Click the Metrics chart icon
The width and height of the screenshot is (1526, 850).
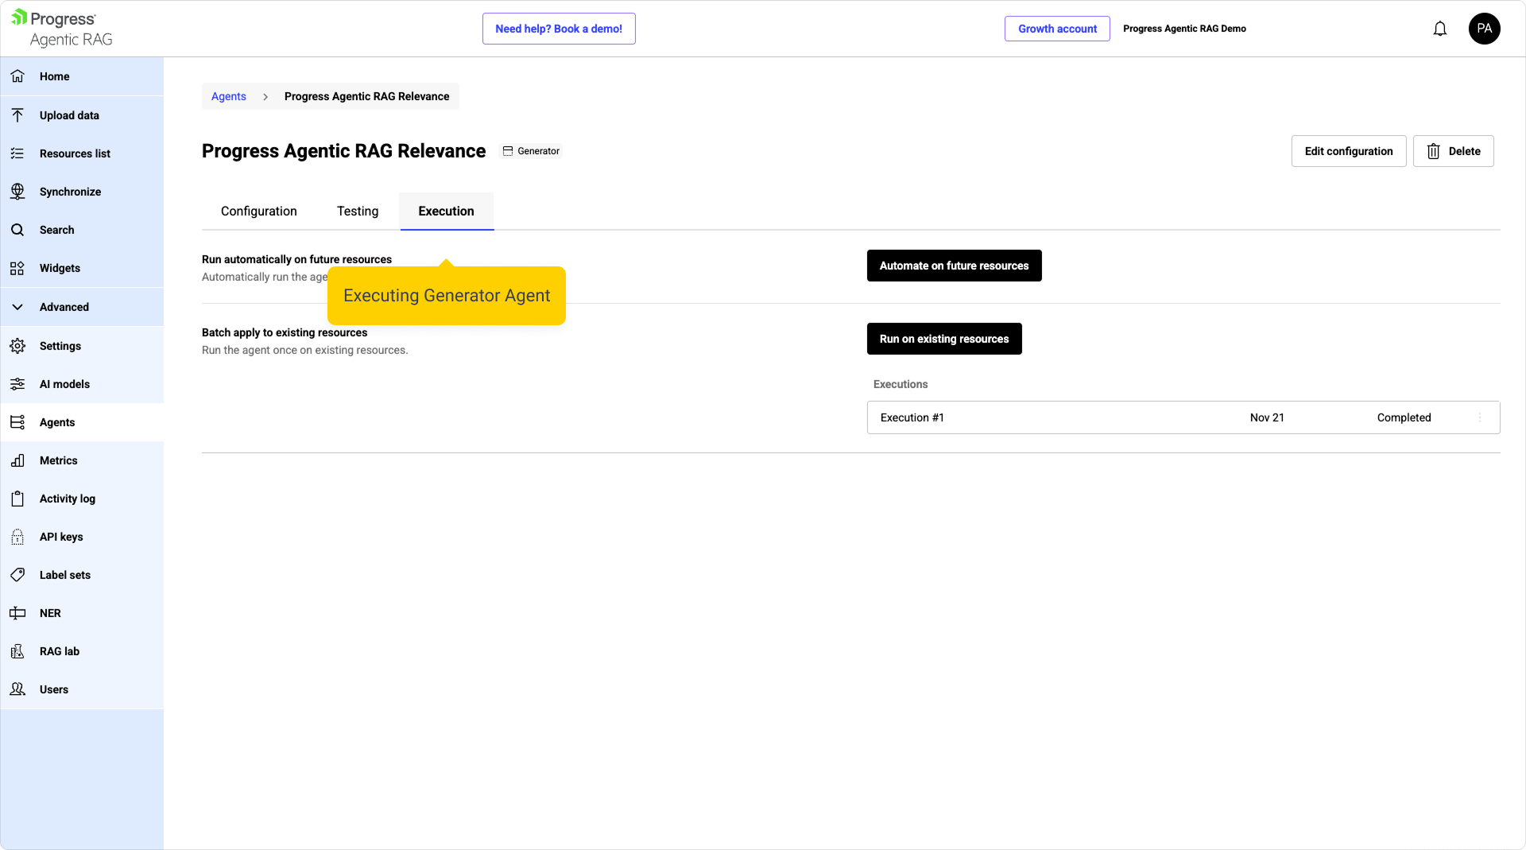pyautogui.click(x=17, y=460)
